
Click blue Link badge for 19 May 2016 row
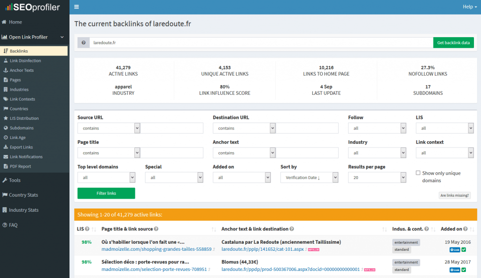click(455, 250)
